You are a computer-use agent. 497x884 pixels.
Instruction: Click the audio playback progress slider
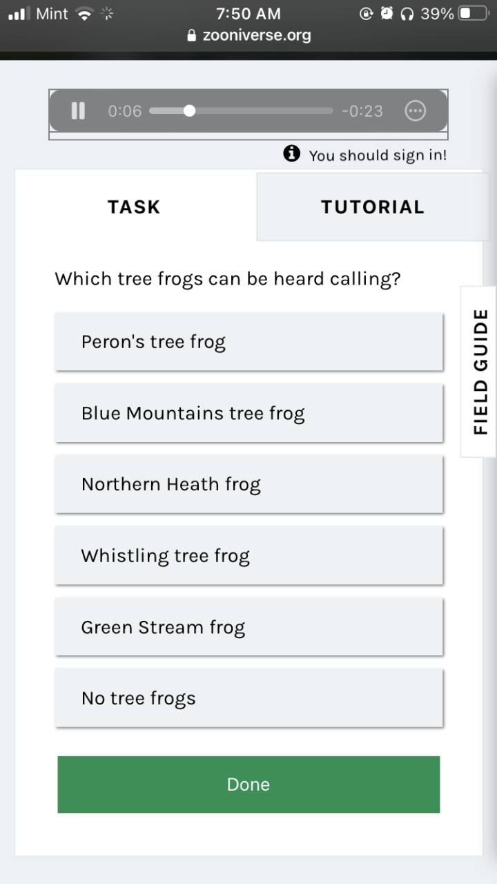coord(241,111)
